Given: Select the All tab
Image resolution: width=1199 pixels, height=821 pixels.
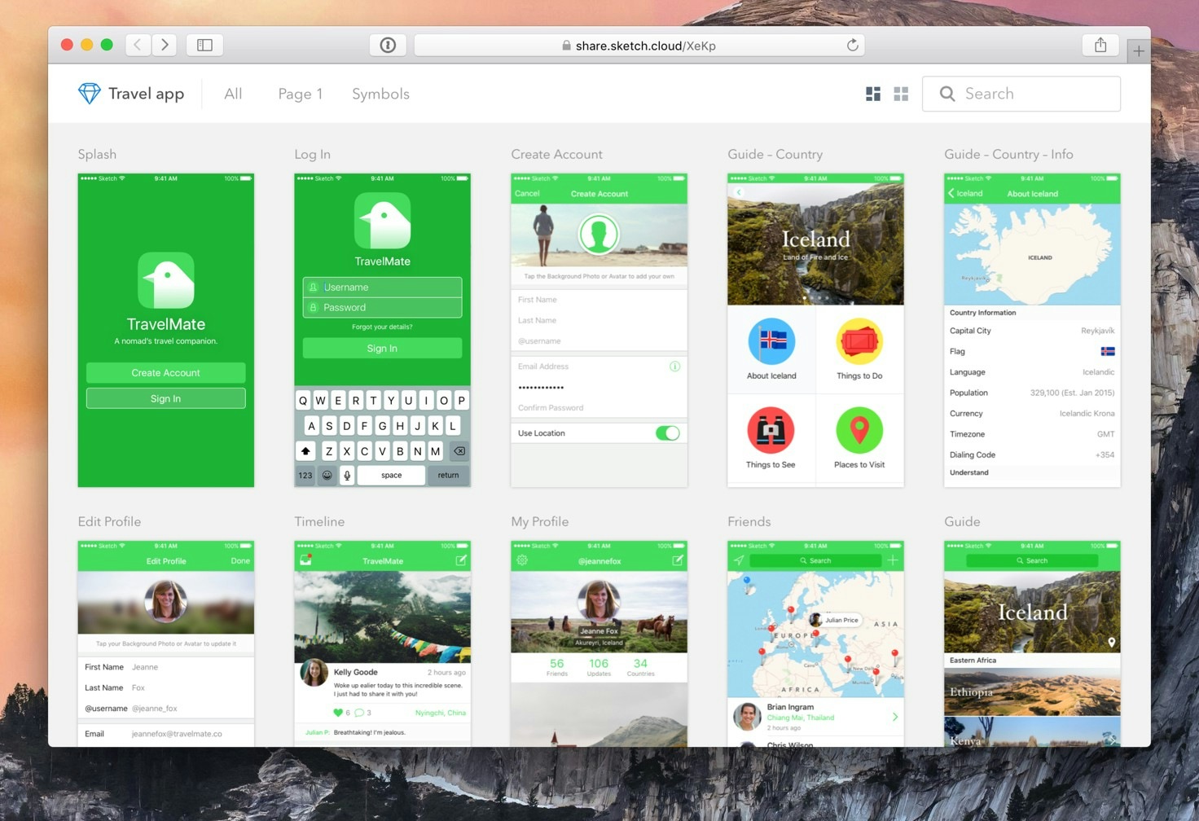Looking at the screenshot, I should tap(233, 94).
